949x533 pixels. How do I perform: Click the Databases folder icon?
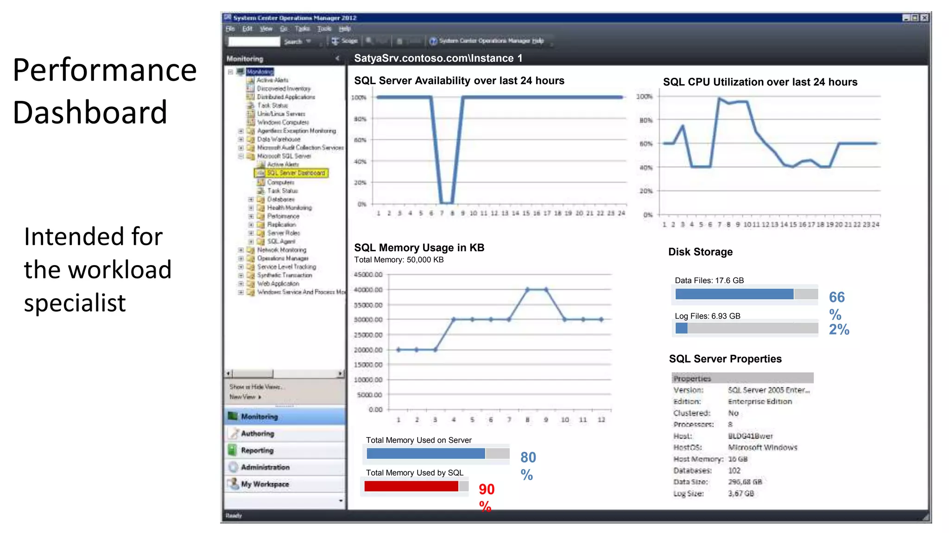pos(261,199)
